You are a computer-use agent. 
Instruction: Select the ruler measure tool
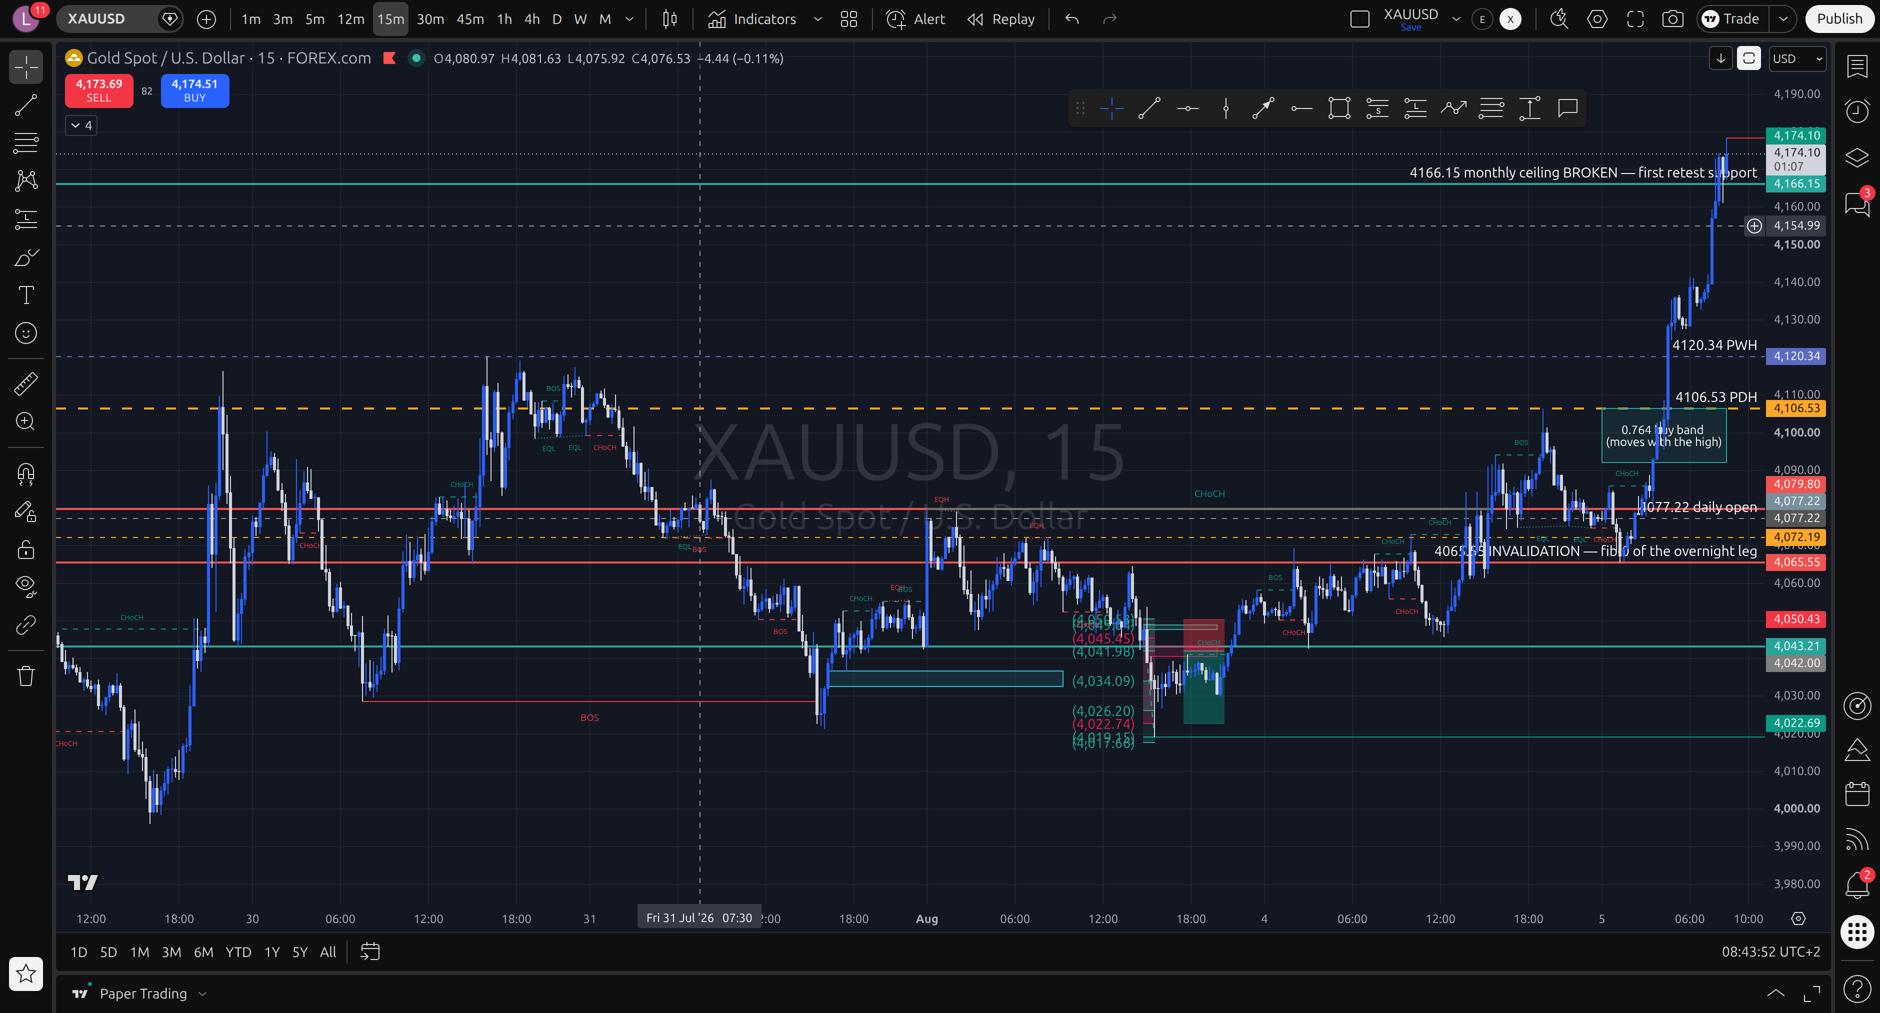pos(26,383)
